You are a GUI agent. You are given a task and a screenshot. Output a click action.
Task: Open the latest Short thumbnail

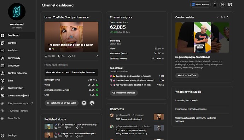pyautogui.click(x=71, y=37)
